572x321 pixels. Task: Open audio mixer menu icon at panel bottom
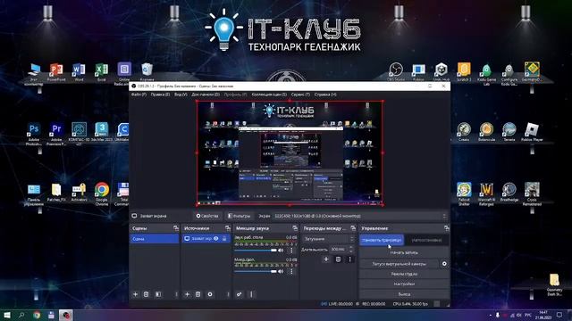[x=251, y=294]
